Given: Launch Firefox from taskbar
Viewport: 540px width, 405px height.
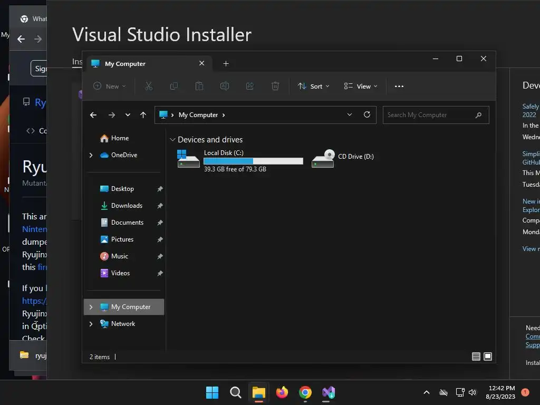Looking at the screenshot, I should (282, 392).
